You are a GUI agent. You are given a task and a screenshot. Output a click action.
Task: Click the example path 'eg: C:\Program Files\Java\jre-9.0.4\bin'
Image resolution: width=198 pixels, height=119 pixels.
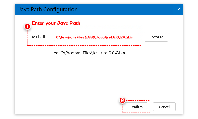tap(89, 53)
